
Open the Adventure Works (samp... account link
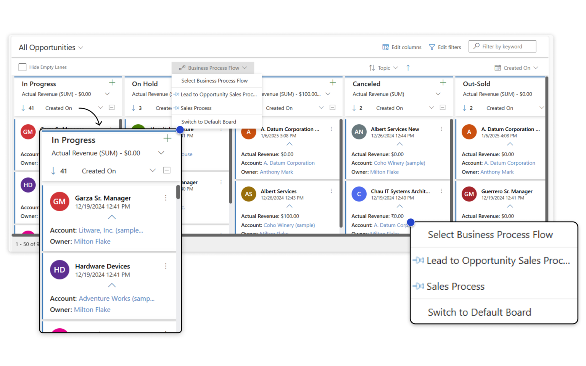coord(117,299)
